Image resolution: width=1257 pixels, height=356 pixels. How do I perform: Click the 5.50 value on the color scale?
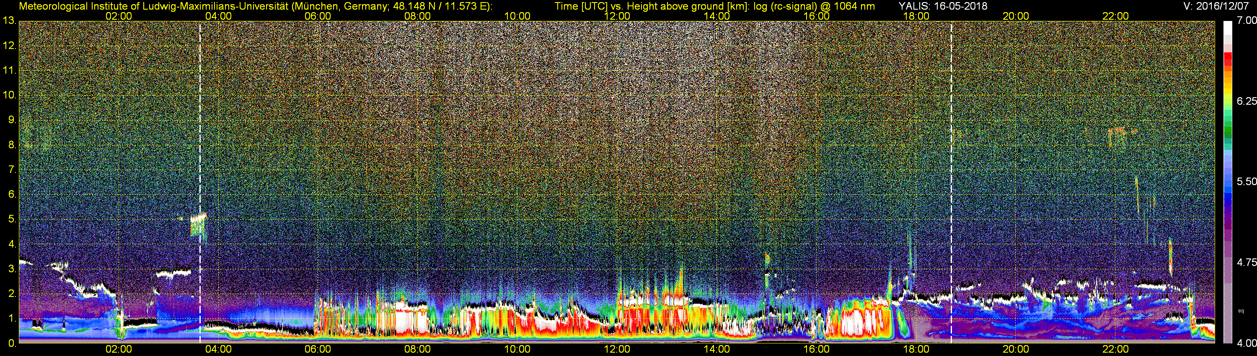tap(1247, 181)
